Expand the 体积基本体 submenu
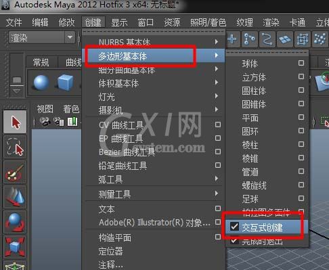Viewport: 329px width, 270px height. (x=154, y=83)
